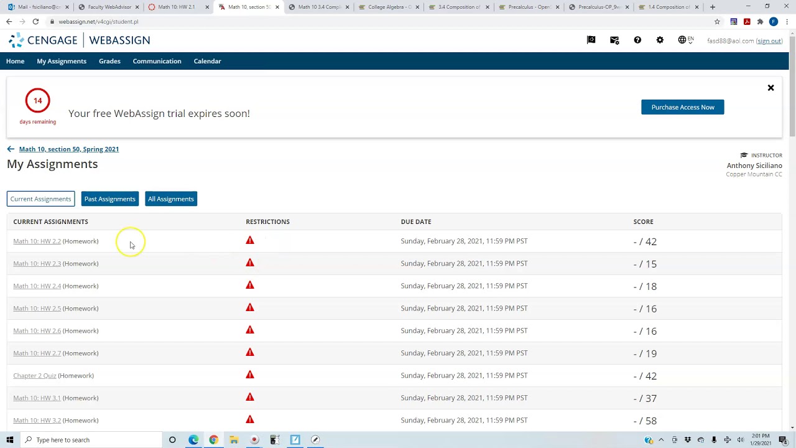Open the Cortana circle icon on taskbar
This screenshot has width=796, height=448.
coord(172,440)
